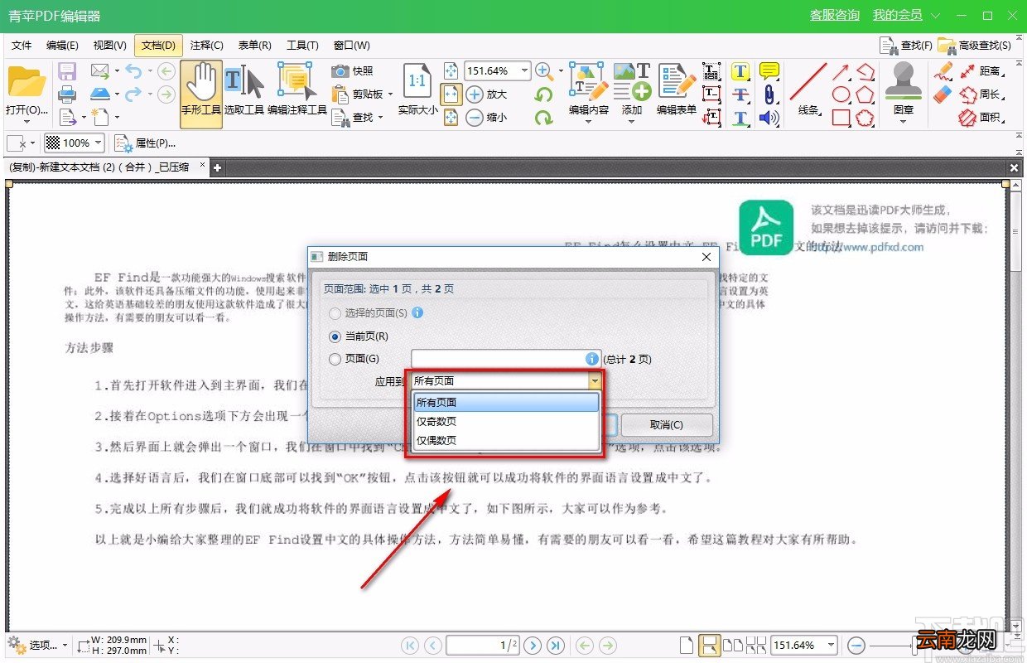Click the sound speaker annotation icon
This screenshot has width=1027, height=663.
pyautogui.click(x=769, y=118)
